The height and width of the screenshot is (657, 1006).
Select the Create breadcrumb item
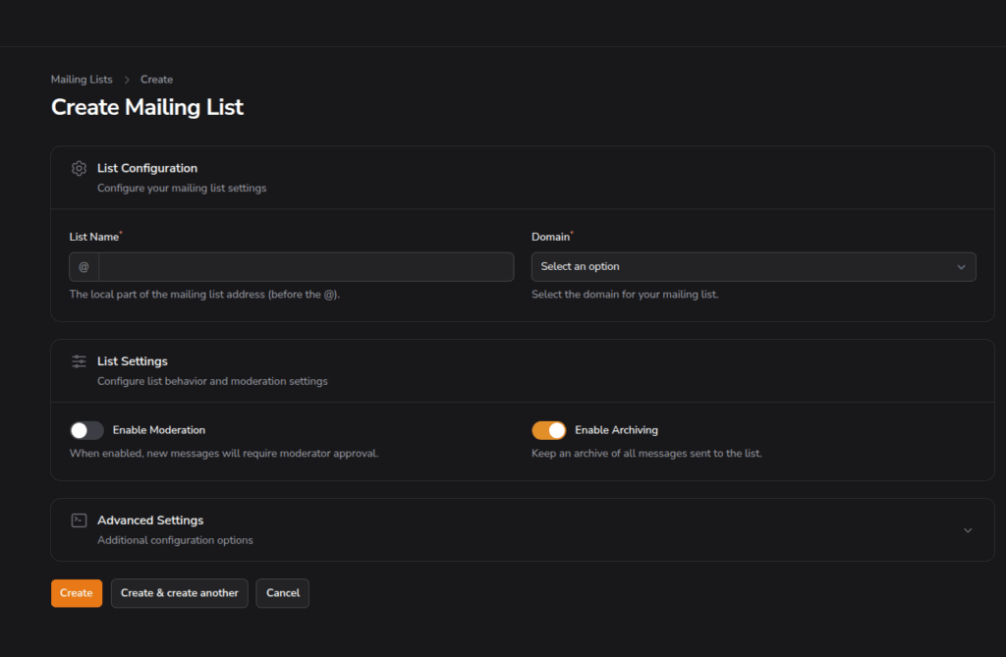(156, 80)
